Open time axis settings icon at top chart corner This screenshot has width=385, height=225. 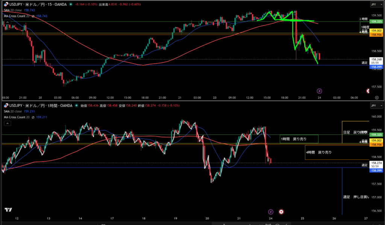[x=377, y=97]
